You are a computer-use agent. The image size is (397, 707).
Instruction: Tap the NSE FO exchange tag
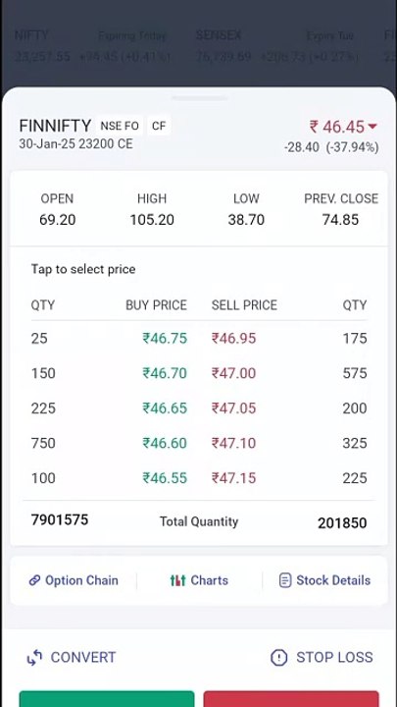[x=120, y=126]
